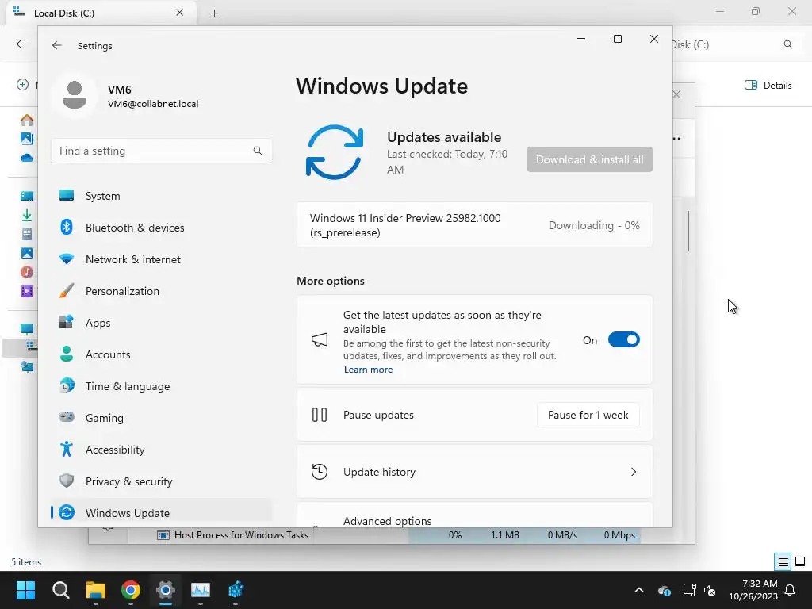Open Time & language settings
Image resolution: width=812 pixels, height=609 pixels.
(x=161, y=386)
